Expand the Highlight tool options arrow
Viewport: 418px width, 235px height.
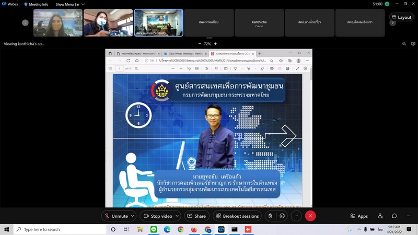tap(256, 69)
